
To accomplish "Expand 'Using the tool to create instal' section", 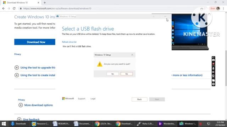I will tap(35, 75).
